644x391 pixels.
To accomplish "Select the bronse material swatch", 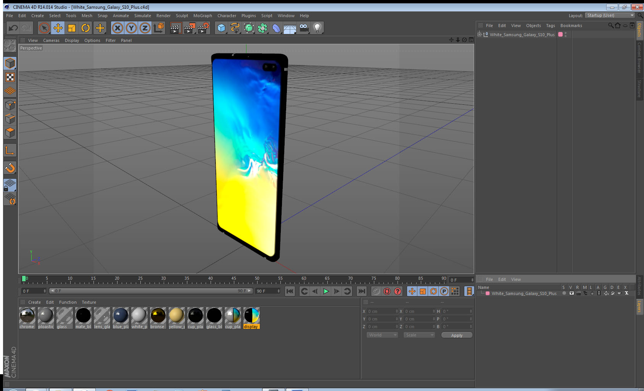I will click(x=158, y=318).
